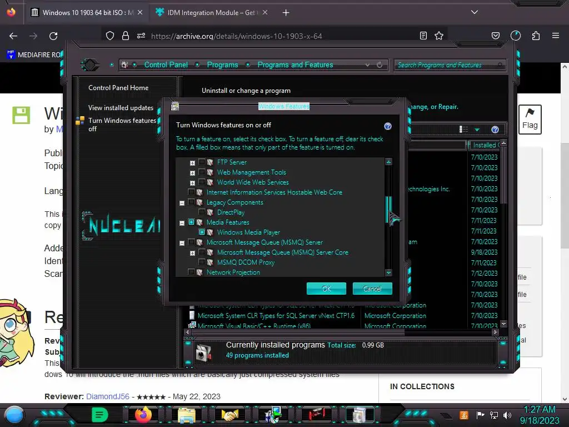
Task: Open the Programs and Features taskbar item
Action: pyautogui.click(x=360, y=415)
